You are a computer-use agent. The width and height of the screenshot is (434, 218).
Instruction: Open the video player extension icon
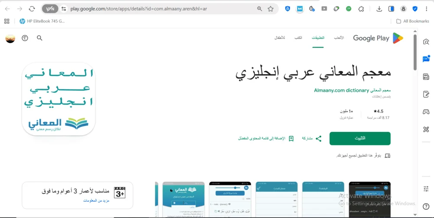[x=324, y=9]
